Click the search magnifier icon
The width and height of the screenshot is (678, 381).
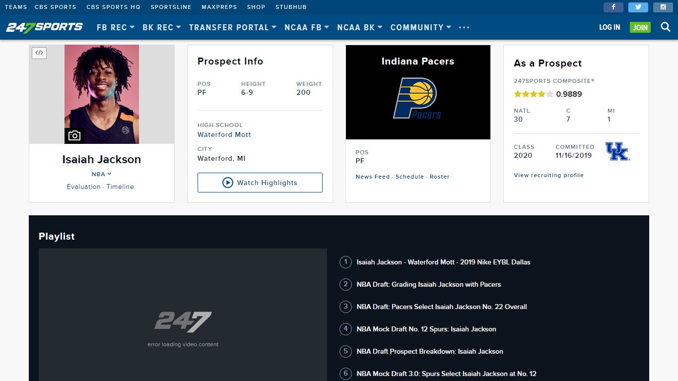click(666, 27)
